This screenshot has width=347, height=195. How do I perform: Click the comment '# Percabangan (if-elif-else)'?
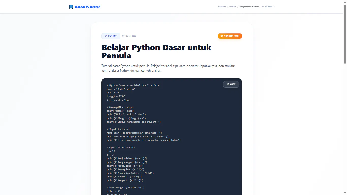click(125, 188)
